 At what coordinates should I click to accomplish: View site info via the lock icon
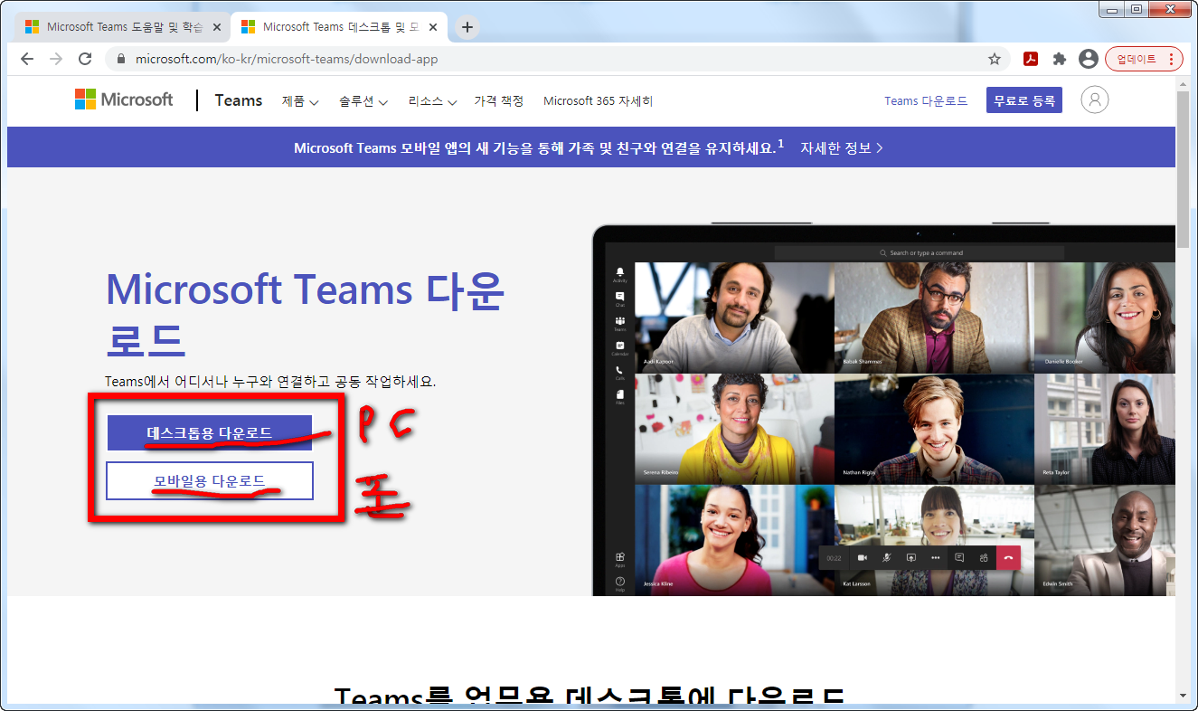[x=121, y=59]
